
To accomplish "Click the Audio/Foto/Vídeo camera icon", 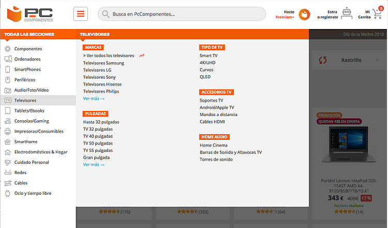I will [x=8, y=90].
